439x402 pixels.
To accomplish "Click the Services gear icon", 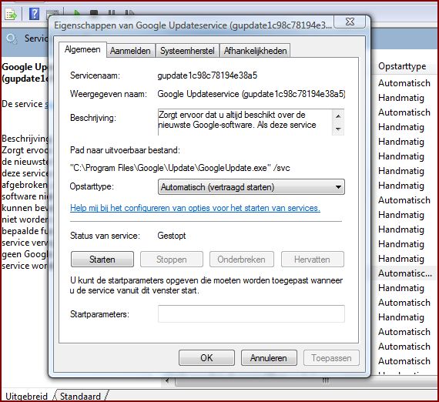I will pos(12,39).
